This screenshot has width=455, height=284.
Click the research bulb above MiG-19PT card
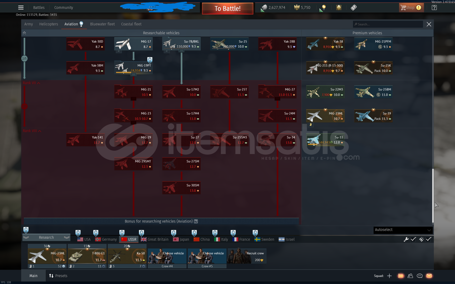click(150, 60)
